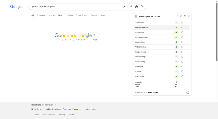Open the Terms footer link

pyautogui.click(x=72, y=115)
